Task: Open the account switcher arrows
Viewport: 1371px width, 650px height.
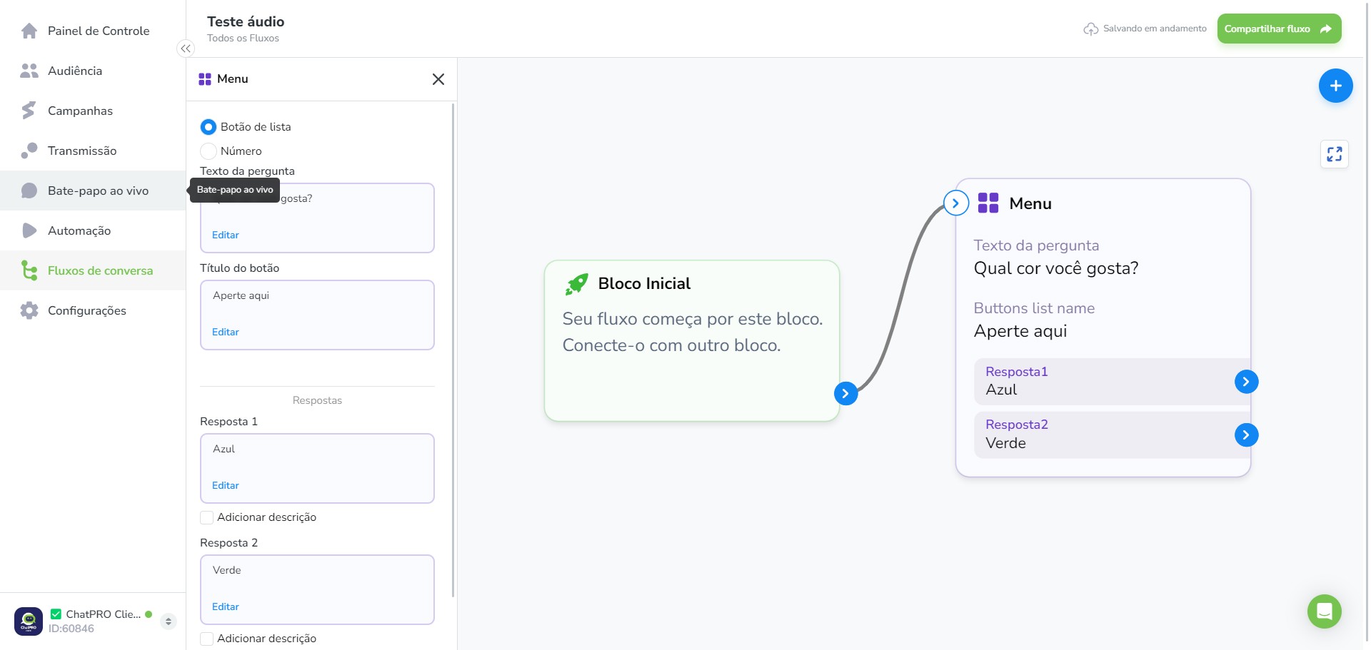Action: click(x=169, y=621)
